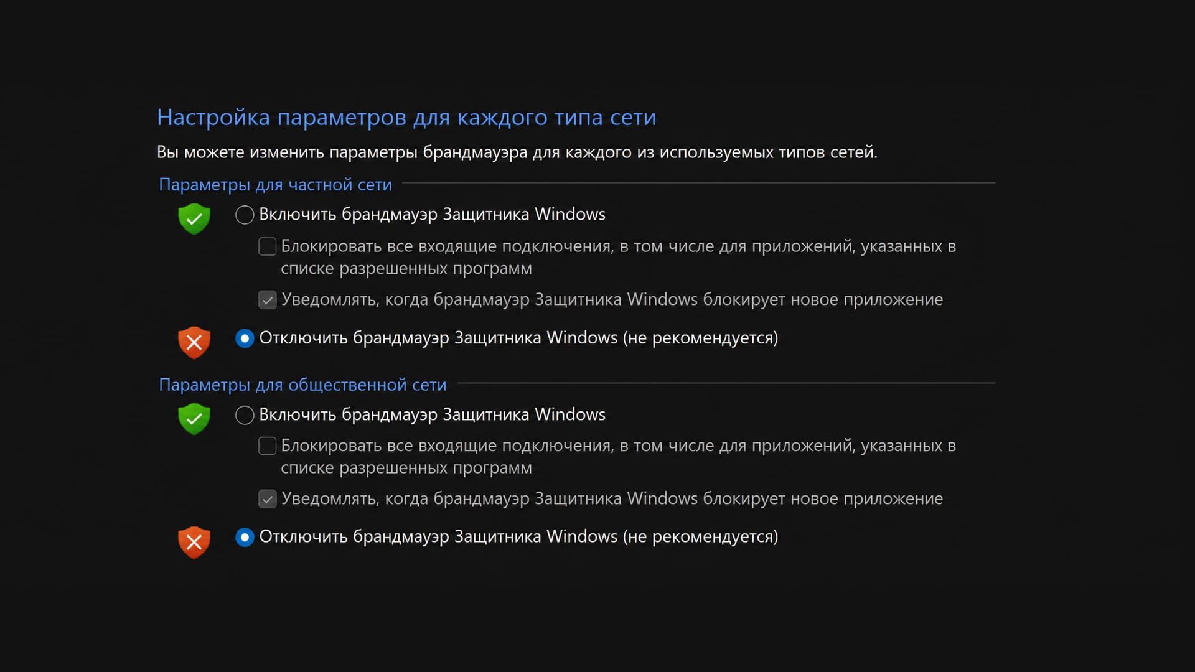This screenshot has height=672, width=1195.
Task: Click description Вы можете изменить параметры брандмауэра
Action: [517, 152]
